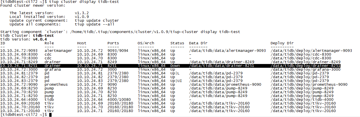The image size is (360, 117).
Task: Click the terminal cursor at the bottom prompt
Action: [50, 115]
